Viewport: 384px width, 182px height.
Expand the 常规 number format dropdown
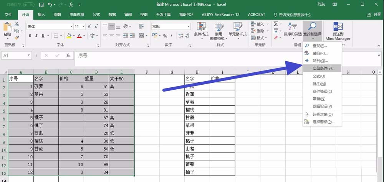[189, 26]
